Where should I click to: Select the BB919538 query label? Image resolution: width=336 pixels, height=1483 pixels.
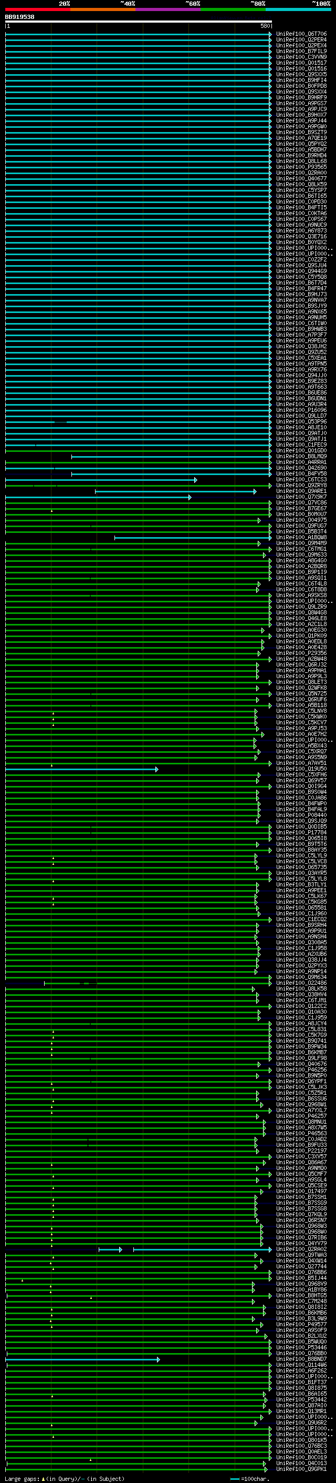click(19, 17)
